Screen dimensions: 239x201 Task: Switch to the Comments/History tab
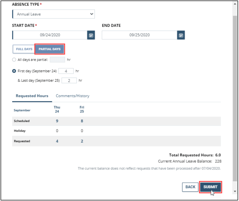[72, 96]
